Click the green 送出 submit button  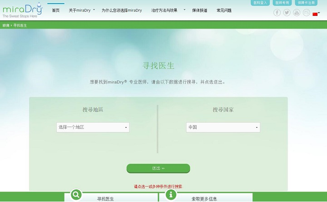point(159,168)
